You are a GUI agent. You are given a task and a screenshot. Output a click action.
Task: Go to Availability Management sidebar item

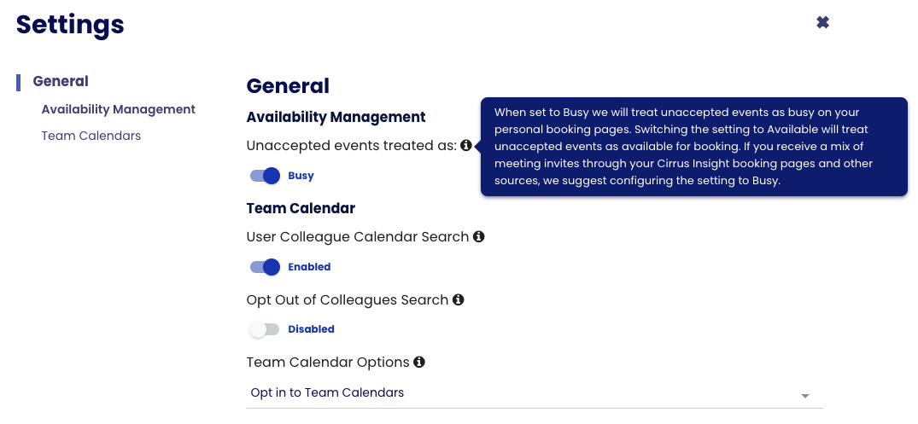pyautogui.click(x=118, y=109)
